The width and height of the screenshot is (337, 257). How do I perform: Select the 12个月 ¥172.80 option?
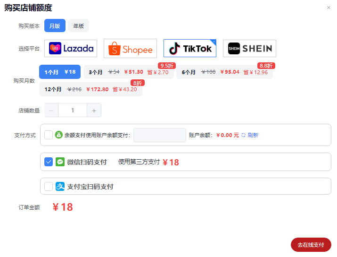coord(90,89)
